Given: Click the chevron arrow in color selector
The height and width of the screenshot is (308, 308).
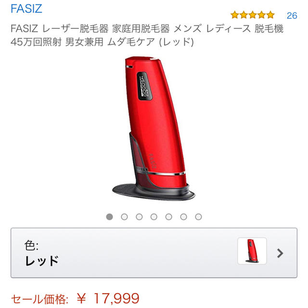Looking at the screenshot, I should point(280,253).
